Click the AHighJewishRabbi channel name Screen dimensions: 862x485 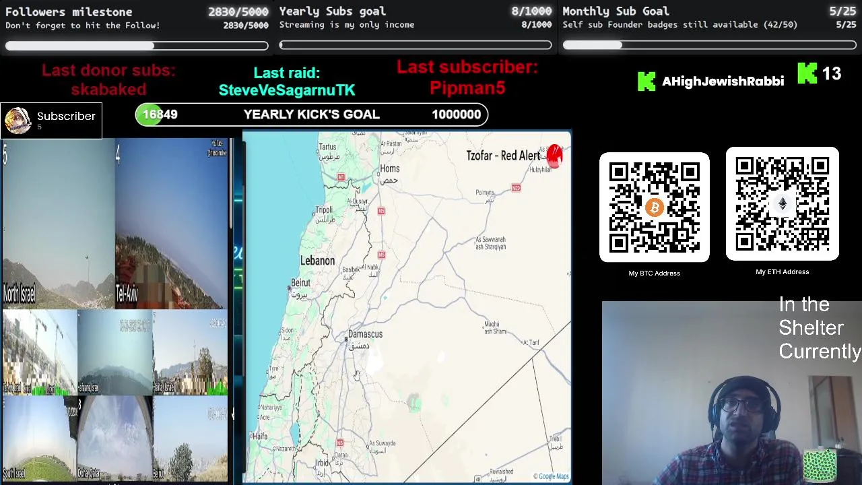click(723, 82)
